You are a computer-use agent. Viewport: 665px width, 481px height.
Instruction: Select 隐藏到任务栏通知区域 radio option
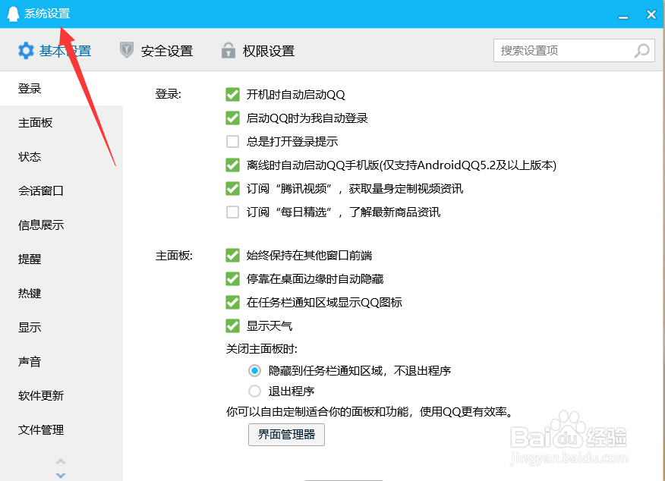(x=254, y=371)
